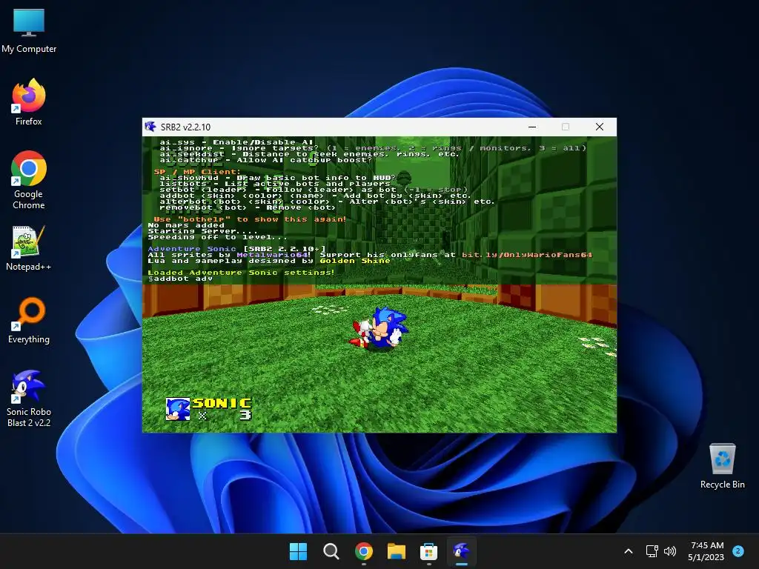The height and width of the screenshot is (569, 759).
Task: Select the SRB2 taskbar icon
Action: (461, 551)
